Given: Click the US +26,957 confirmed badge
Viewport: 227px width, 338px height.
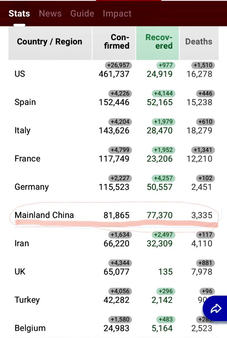Looking at the screenshot, I should (118, 65).
